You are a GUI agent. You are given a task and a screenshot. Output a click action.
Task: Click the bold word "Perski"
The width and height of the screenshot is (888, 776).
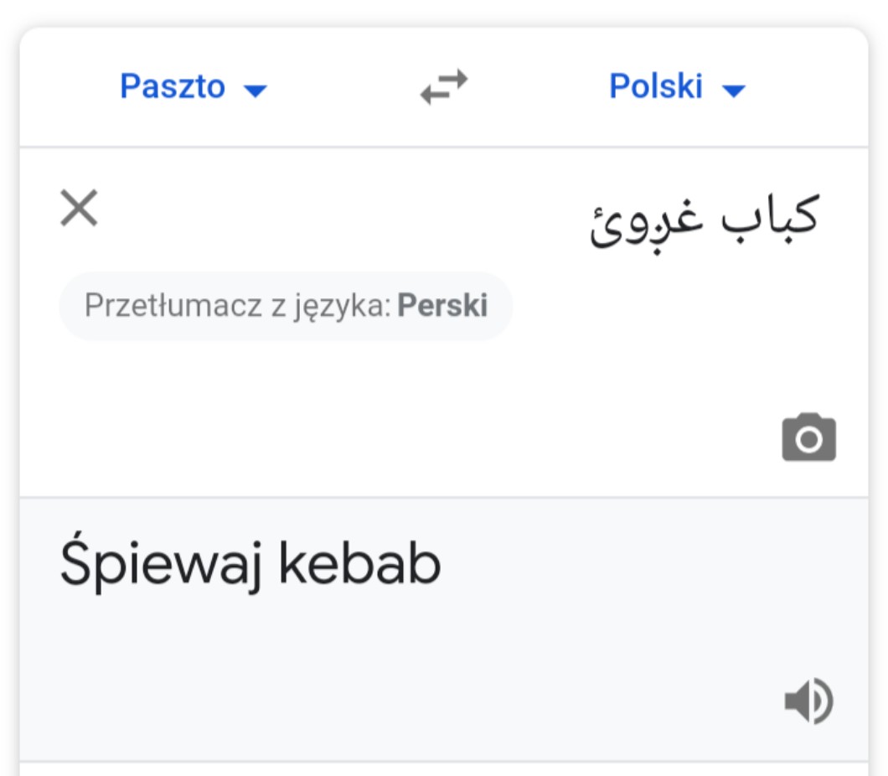coord(442,306)
